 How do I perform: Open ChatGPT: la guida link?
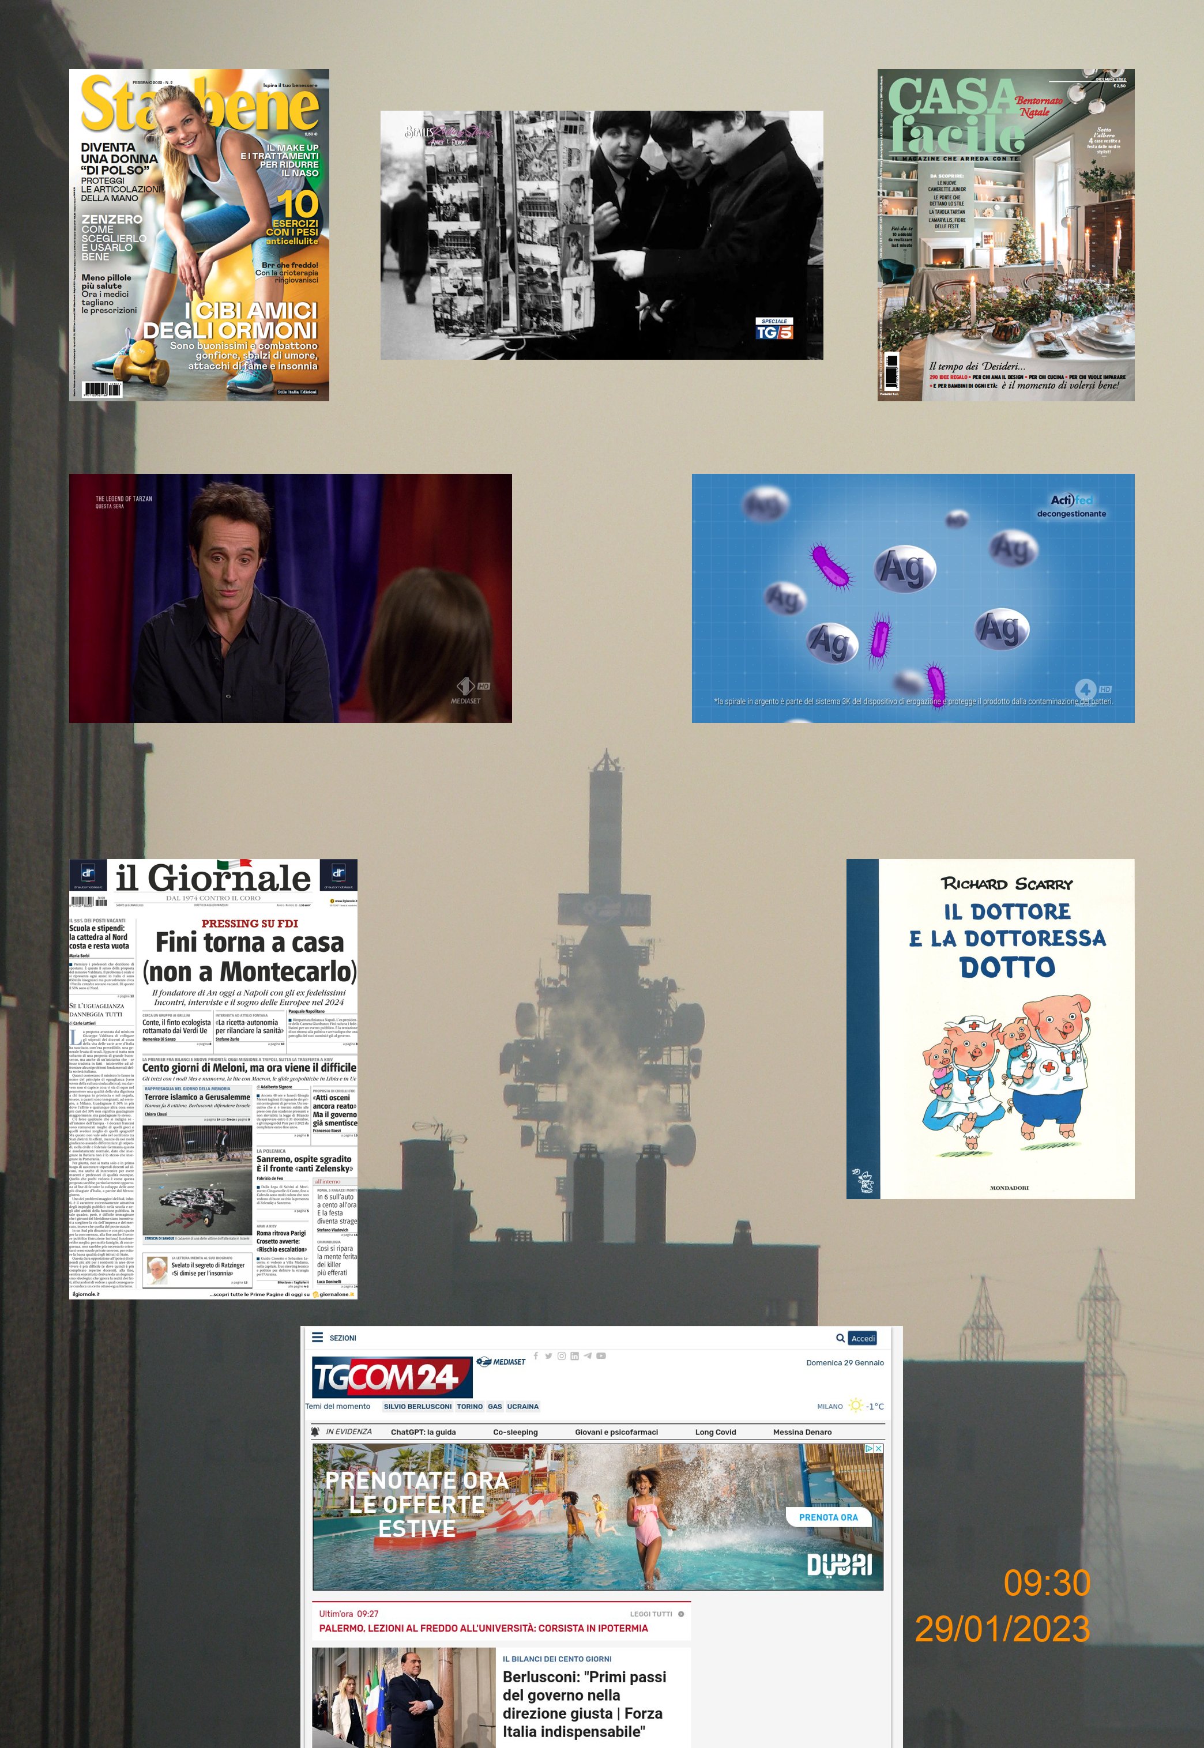[x=423, y=1432]
